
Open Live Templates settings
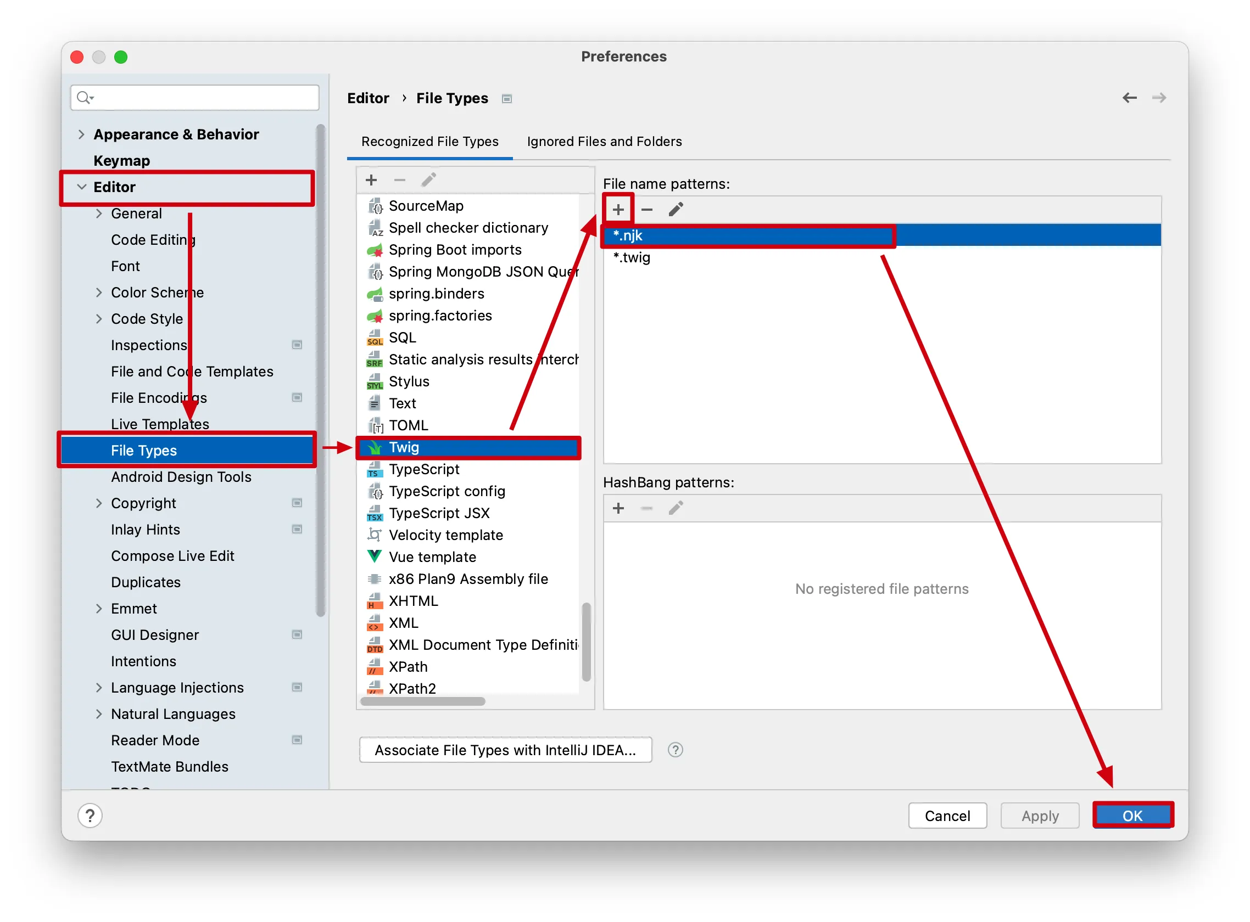coord(160,424)
